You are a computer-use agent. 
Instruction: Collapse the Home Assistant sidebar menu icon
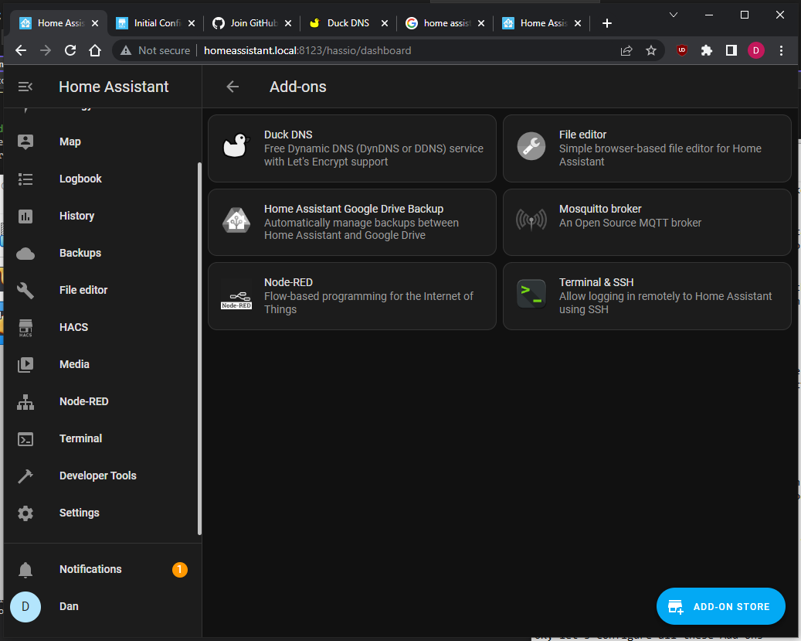coord(25,87)
